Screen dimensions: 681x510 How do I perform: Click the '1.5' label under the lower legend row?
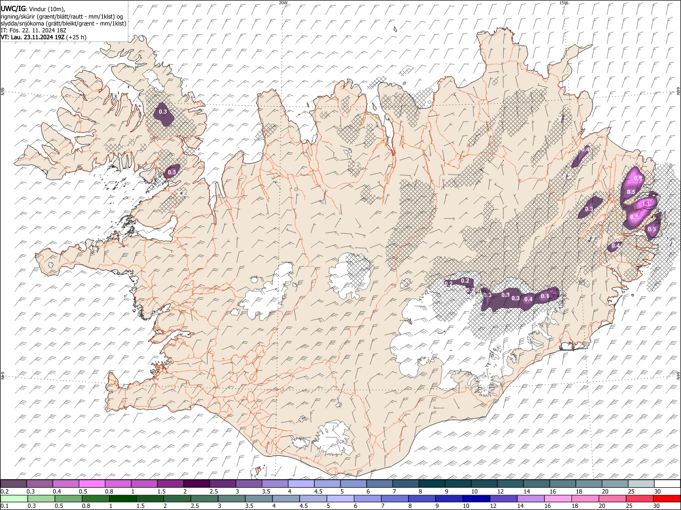pos(141,506)
